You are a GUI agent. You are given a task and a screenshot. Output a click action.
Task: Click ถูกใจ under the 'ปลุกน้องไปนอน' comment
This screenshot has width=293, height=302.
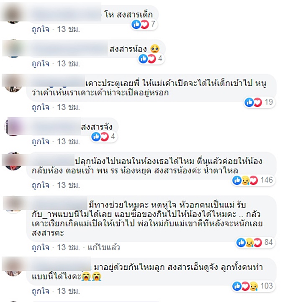tap(41, 185)
